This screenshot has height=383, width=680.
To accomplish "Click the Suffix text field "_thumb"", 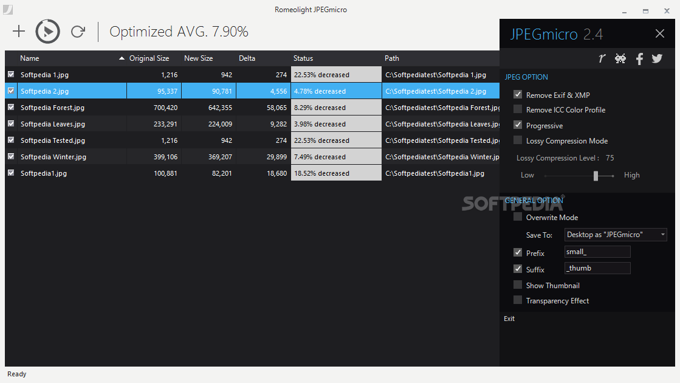I will click(x=597, y=268).
